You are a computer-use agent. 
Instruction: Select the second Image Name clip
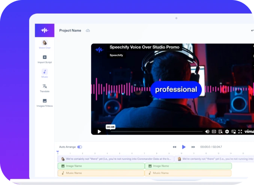[x=188, y=166]
